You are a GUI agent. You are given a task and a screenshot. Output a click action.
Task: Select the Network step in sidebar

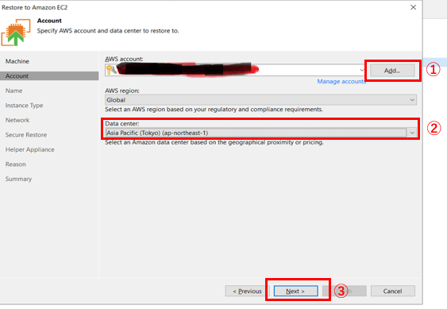coord(17,120)
